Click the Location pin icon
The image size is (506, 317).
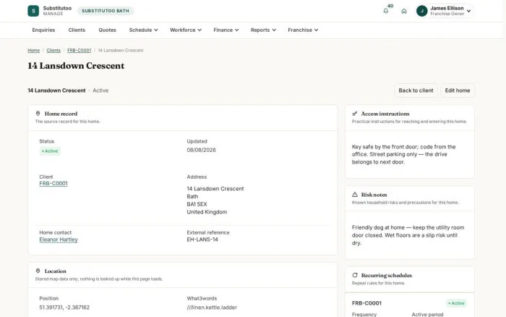(x=38, y=271)
